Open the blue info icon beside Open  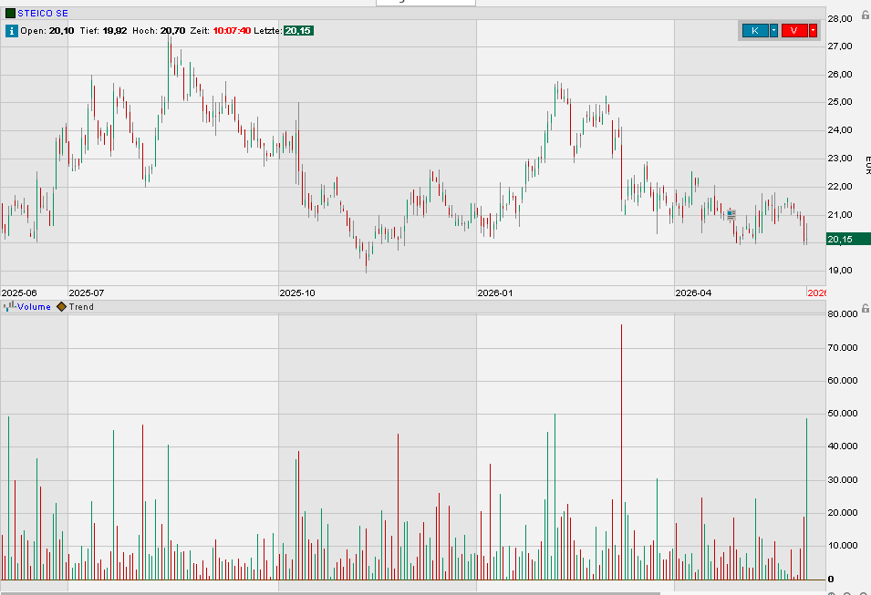(11, 31)
